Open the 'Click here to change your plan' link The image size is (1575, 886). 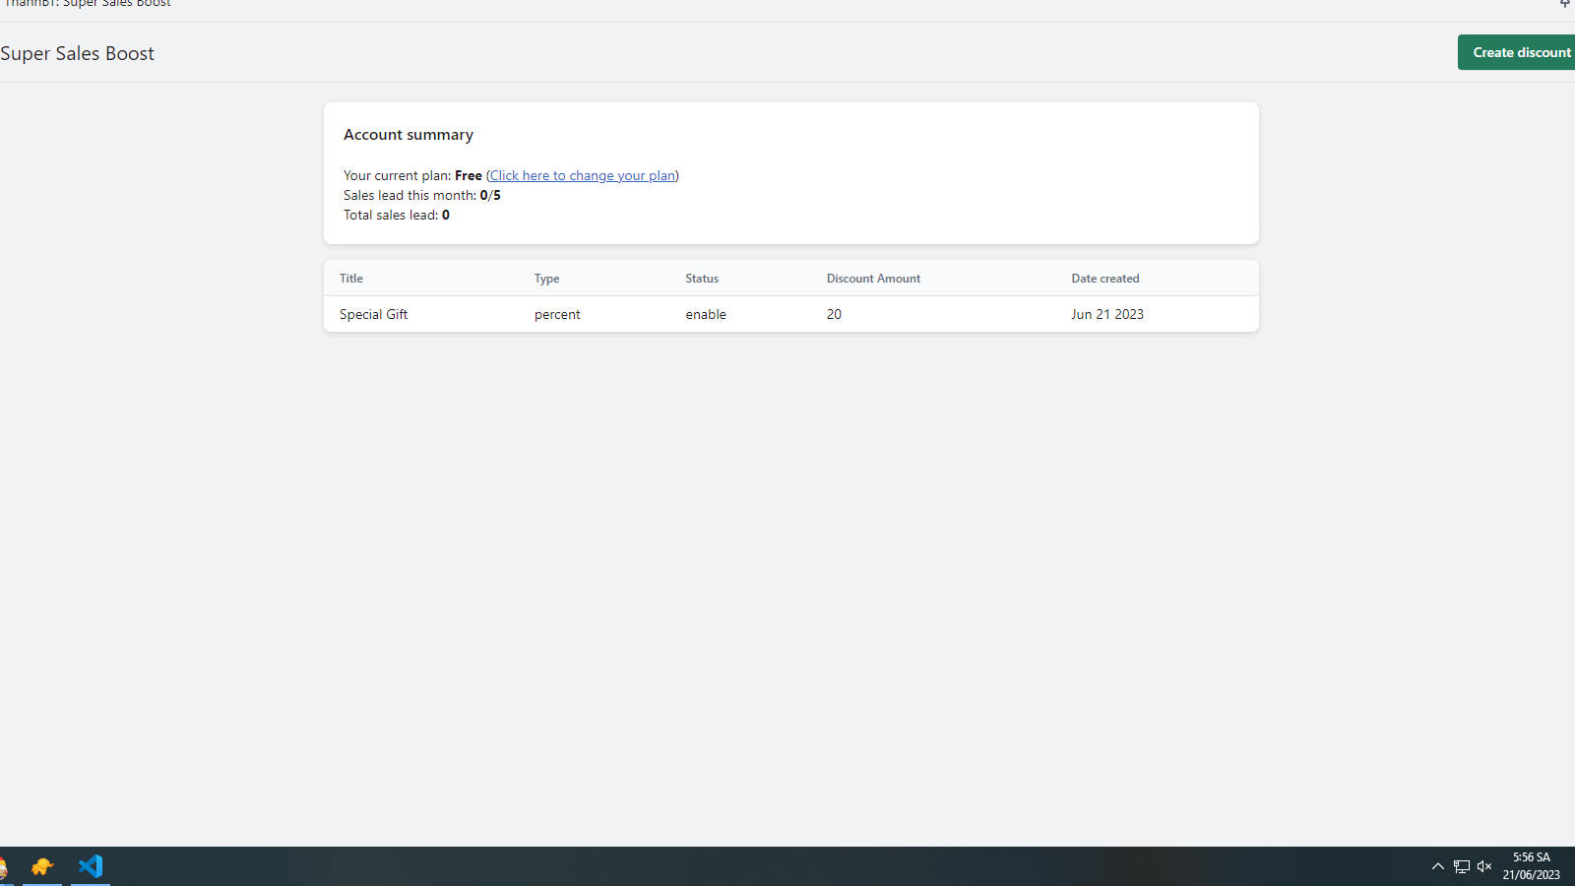(582, 175)
